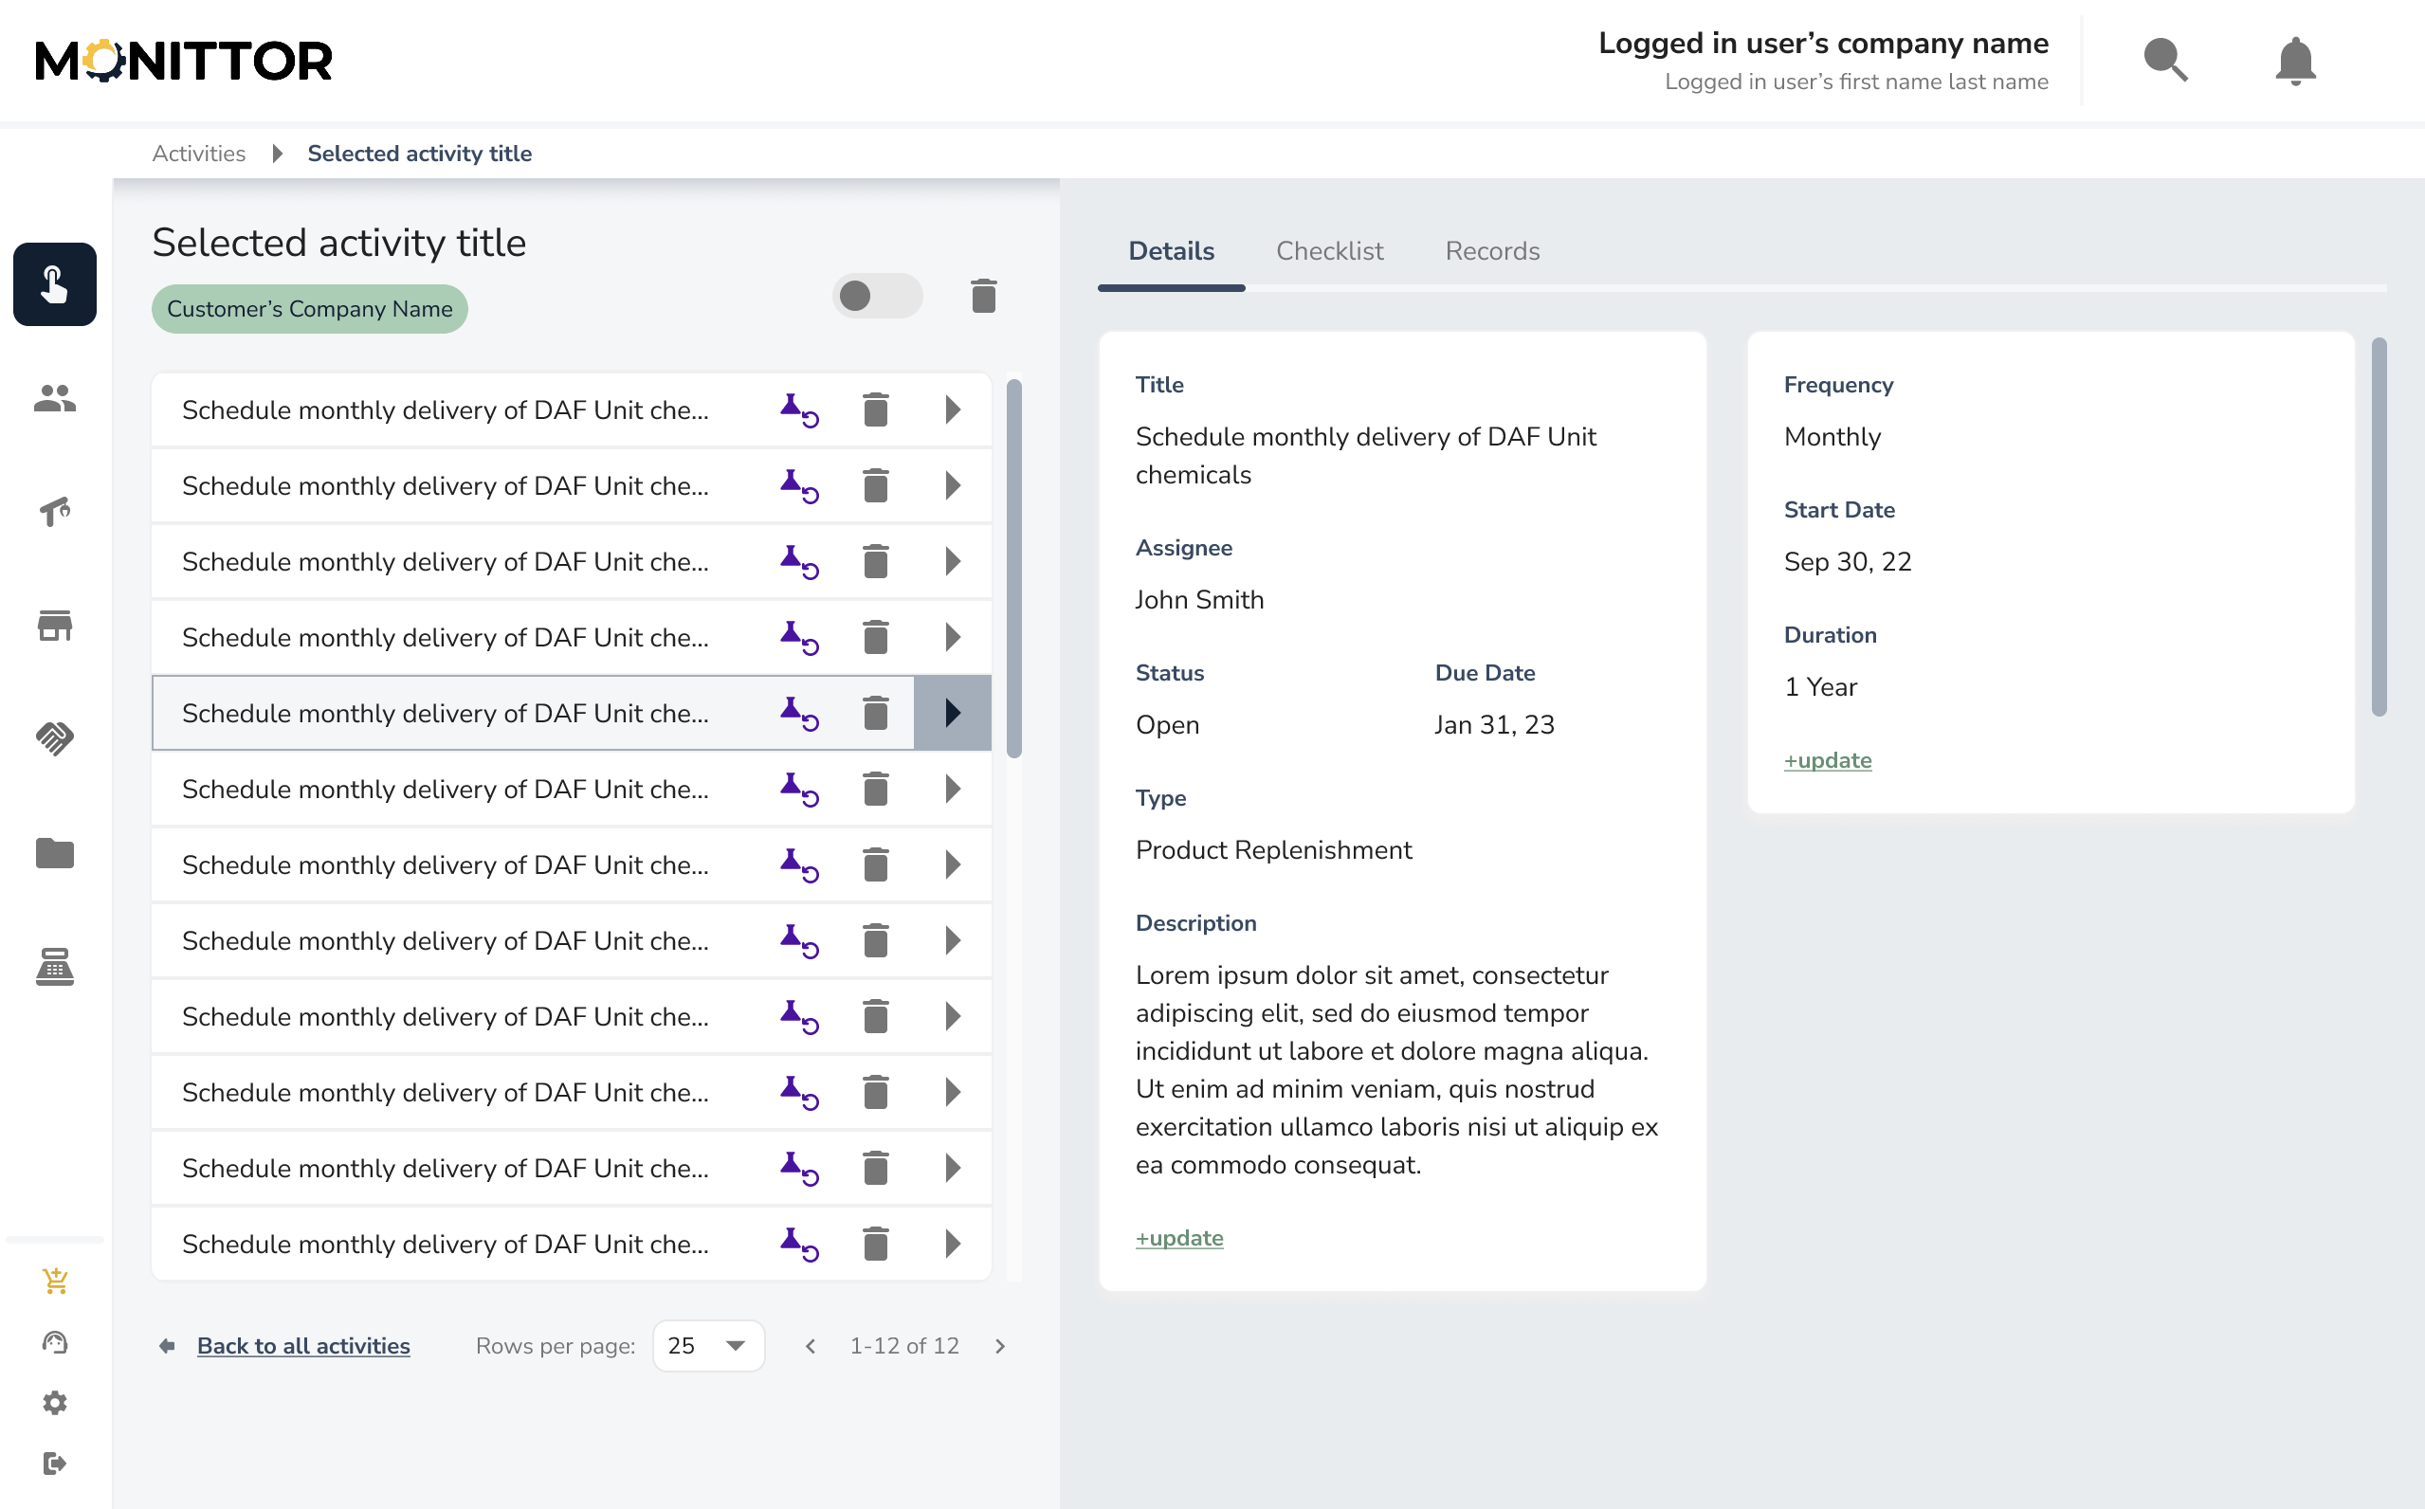2425x1509 pixels.
Task: Switch to the Records tab
Action: [1492, 250]
